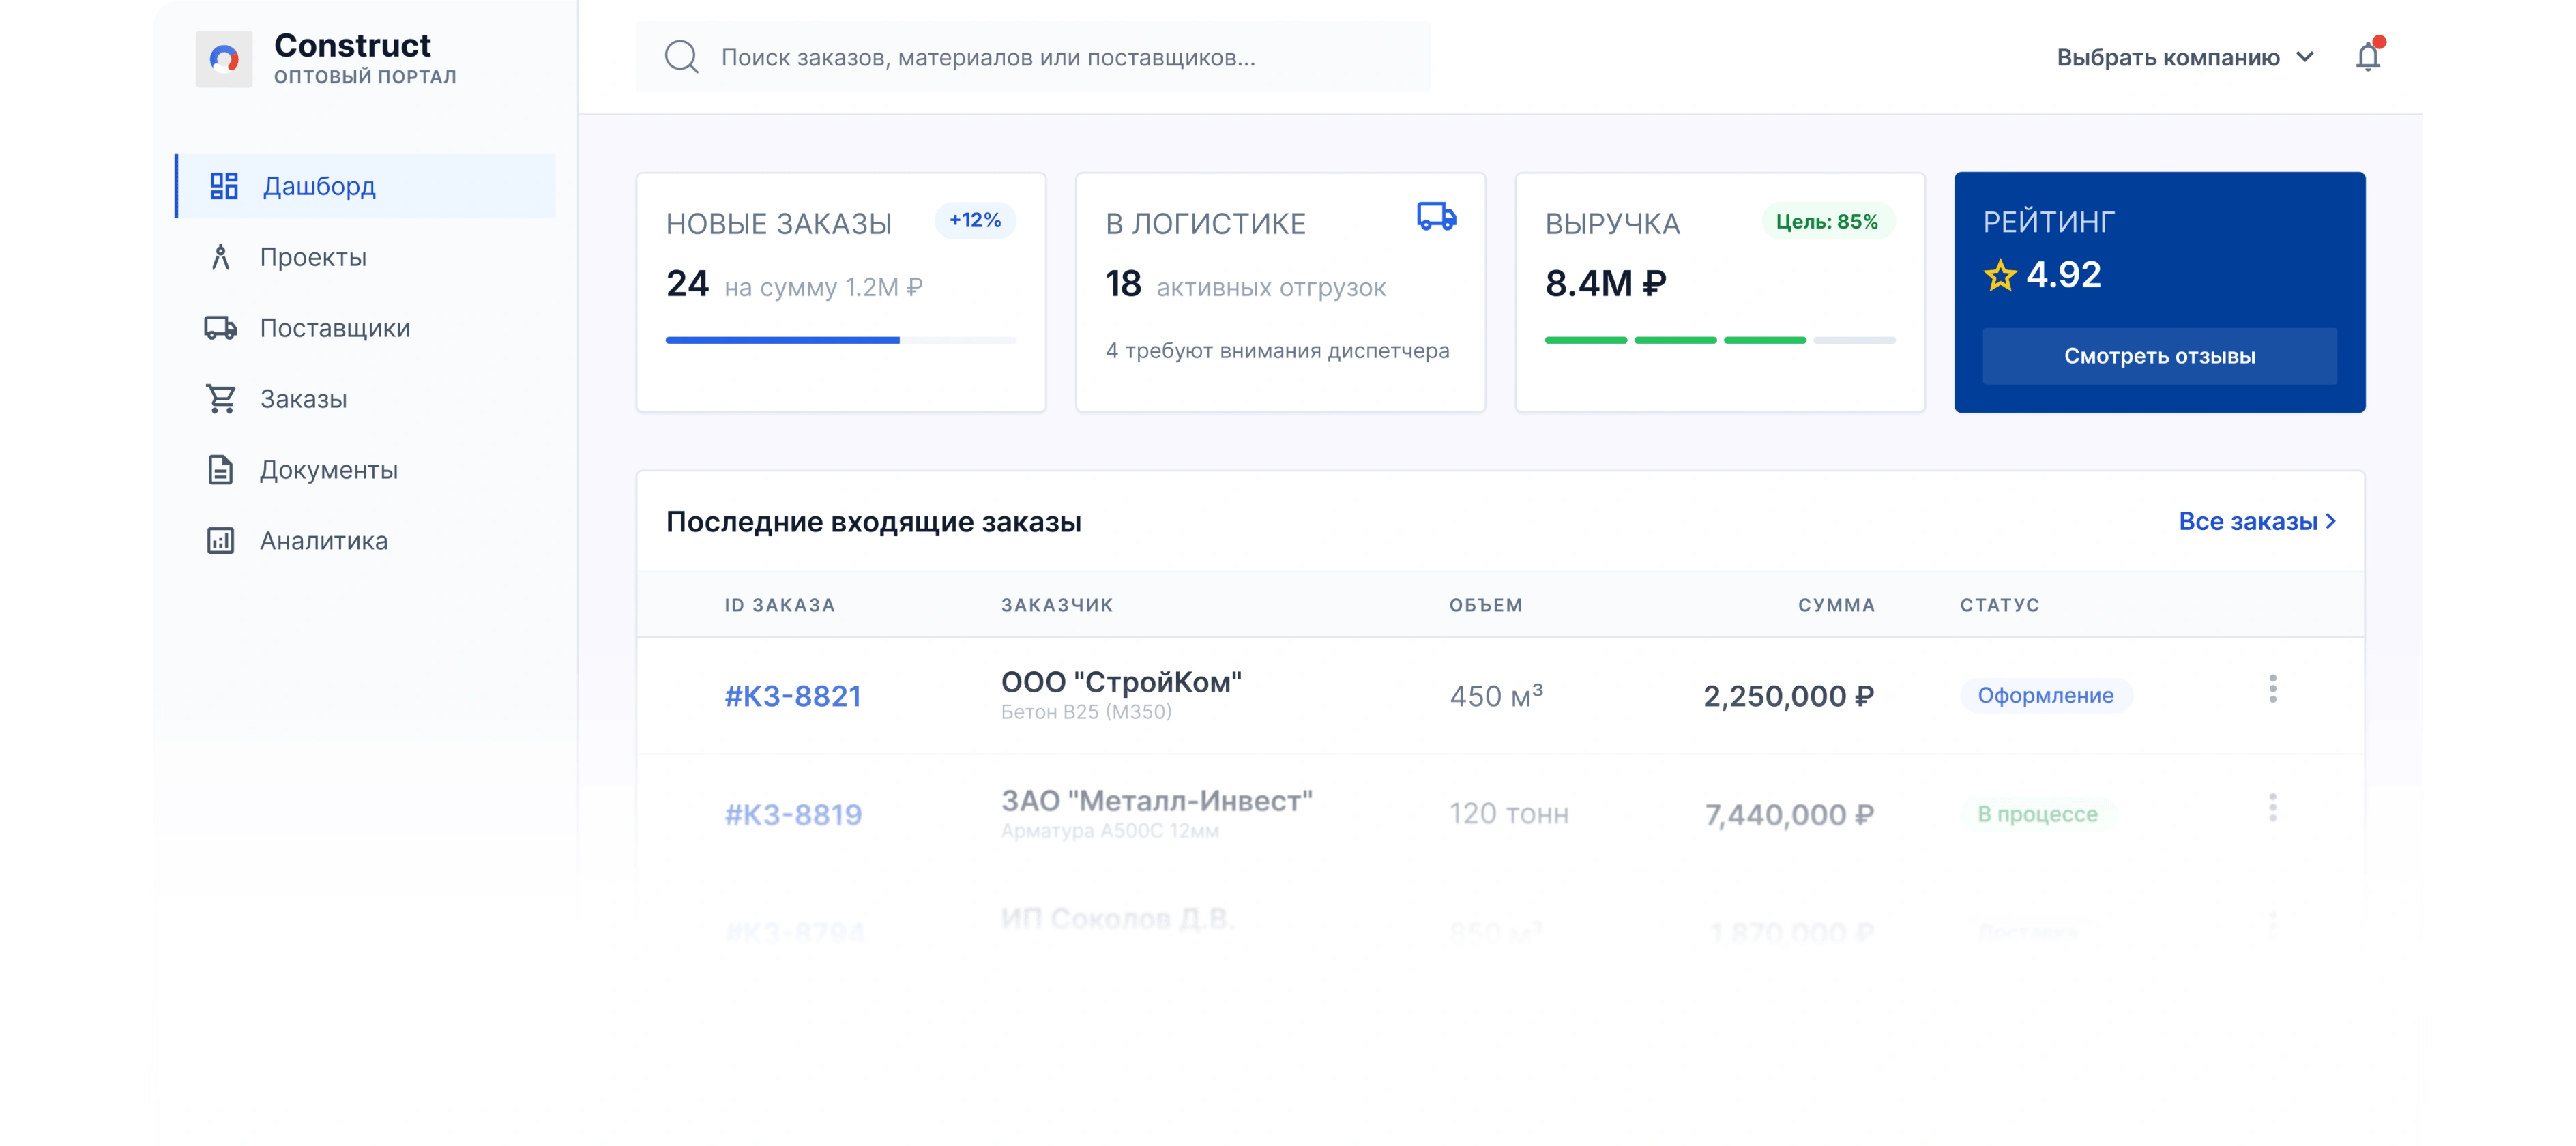This screenshot has width=2576, height=1146.
Task: Click the Заказы cart icon
Action: (221, 399)
